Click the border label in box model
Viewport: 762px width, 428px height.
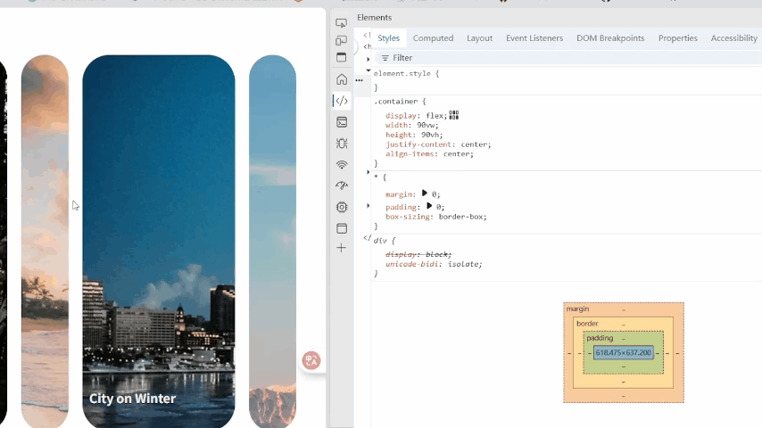pos(587,324)
